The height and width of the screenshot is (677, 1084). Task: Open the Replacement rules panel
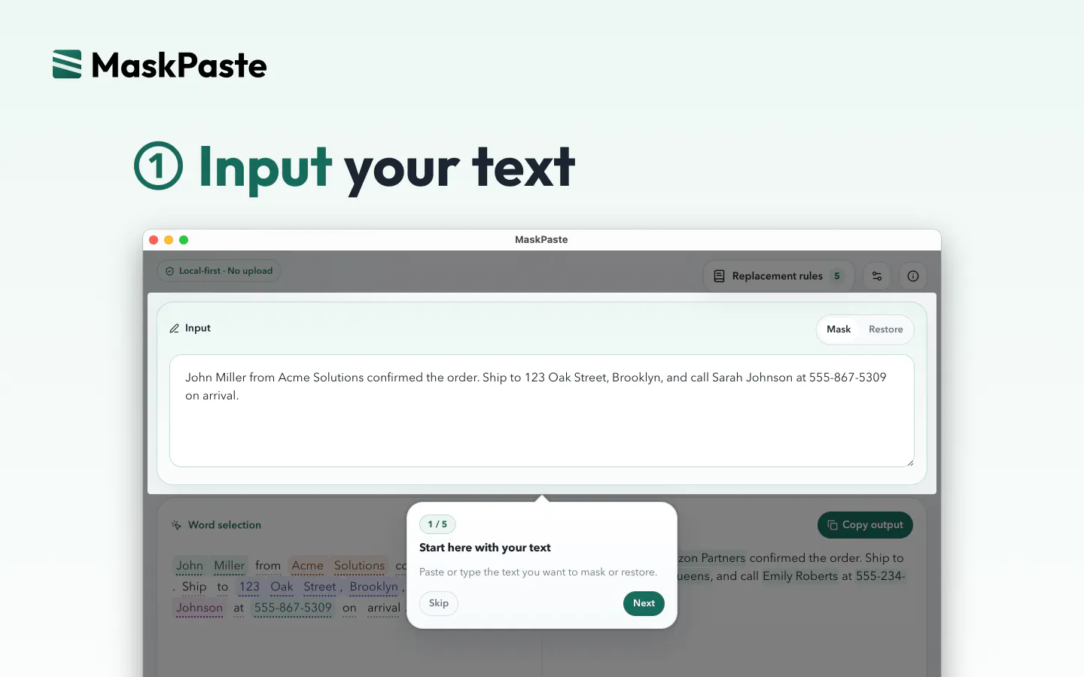[x=778, y=276]
